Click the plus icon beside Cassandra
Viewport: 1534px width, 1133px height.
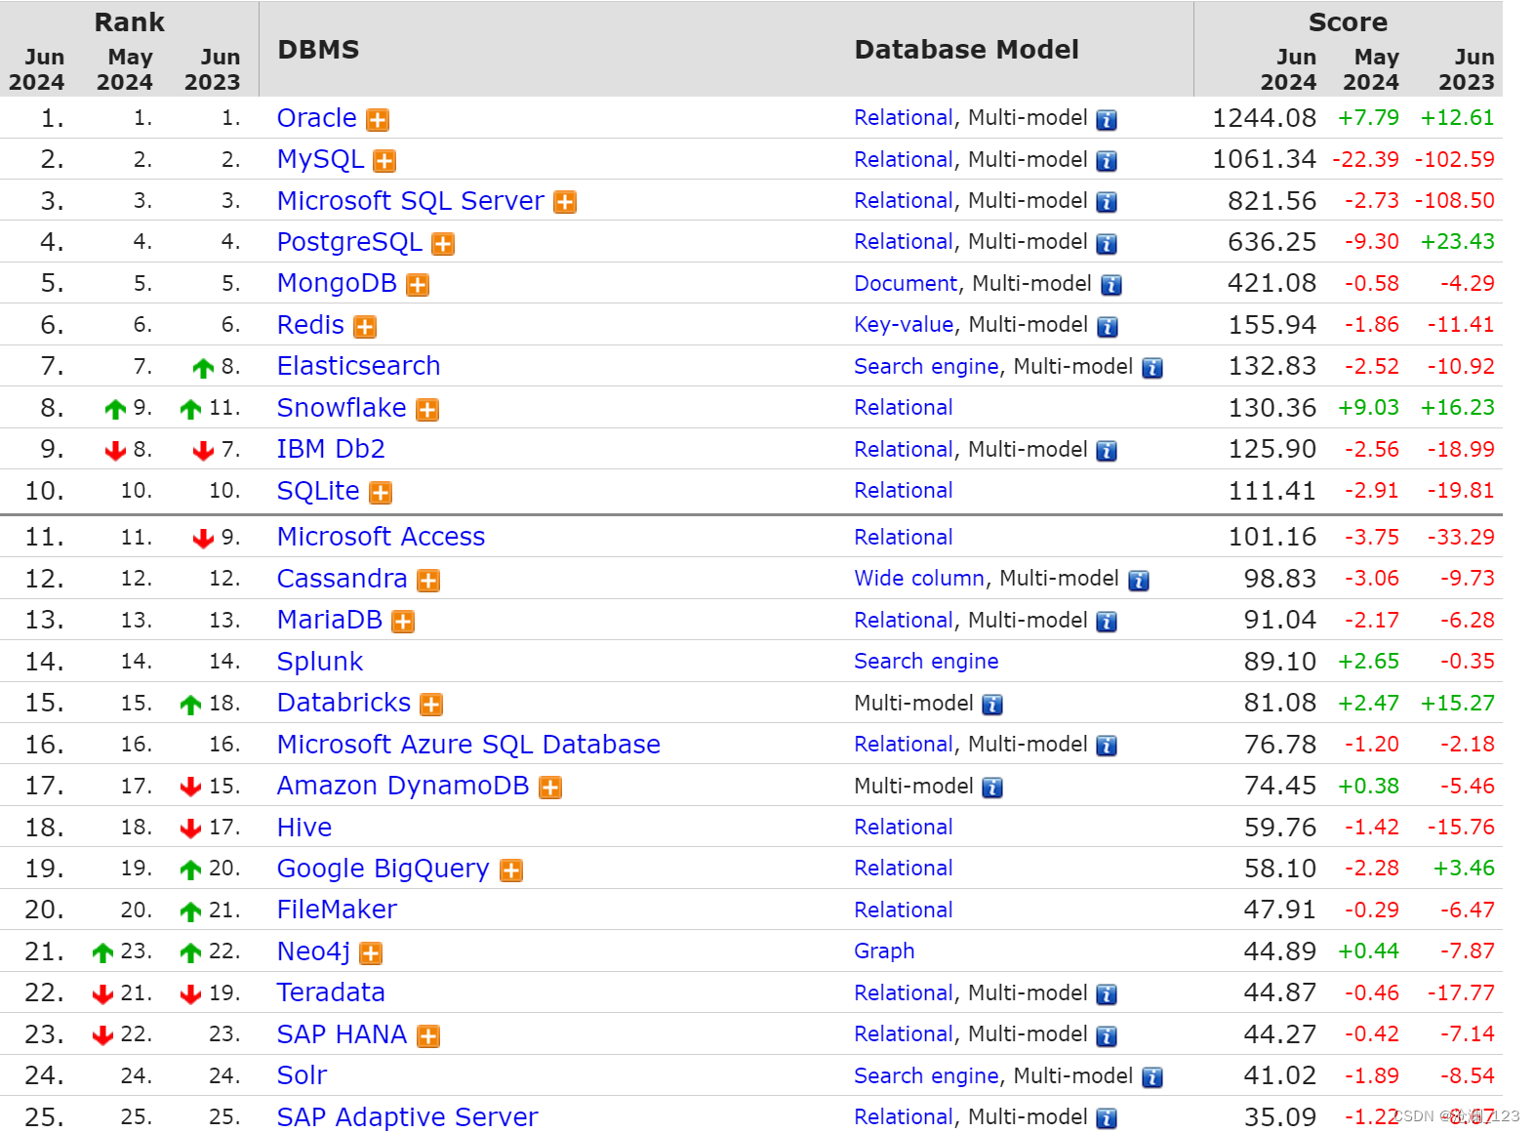[428, 581]
